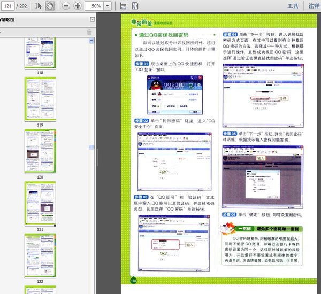Viewport: 321px width, 294px height.
Task: Click the 50% zoom value field
Action: point(96,6)
